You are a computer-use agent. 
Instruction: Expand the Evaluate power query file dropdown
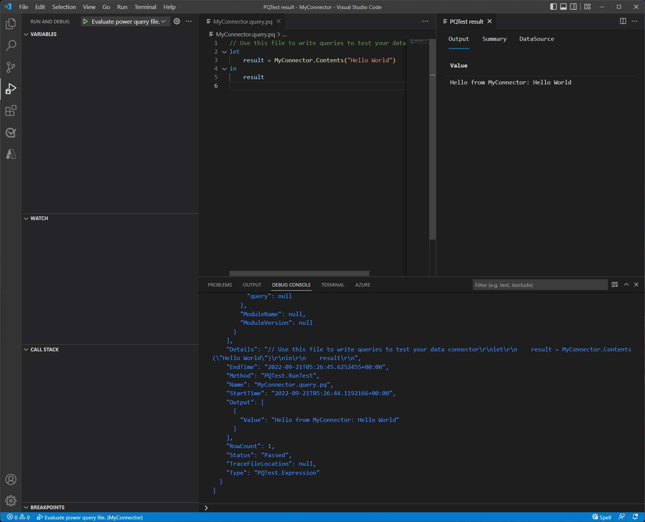(x=163, y=21)
